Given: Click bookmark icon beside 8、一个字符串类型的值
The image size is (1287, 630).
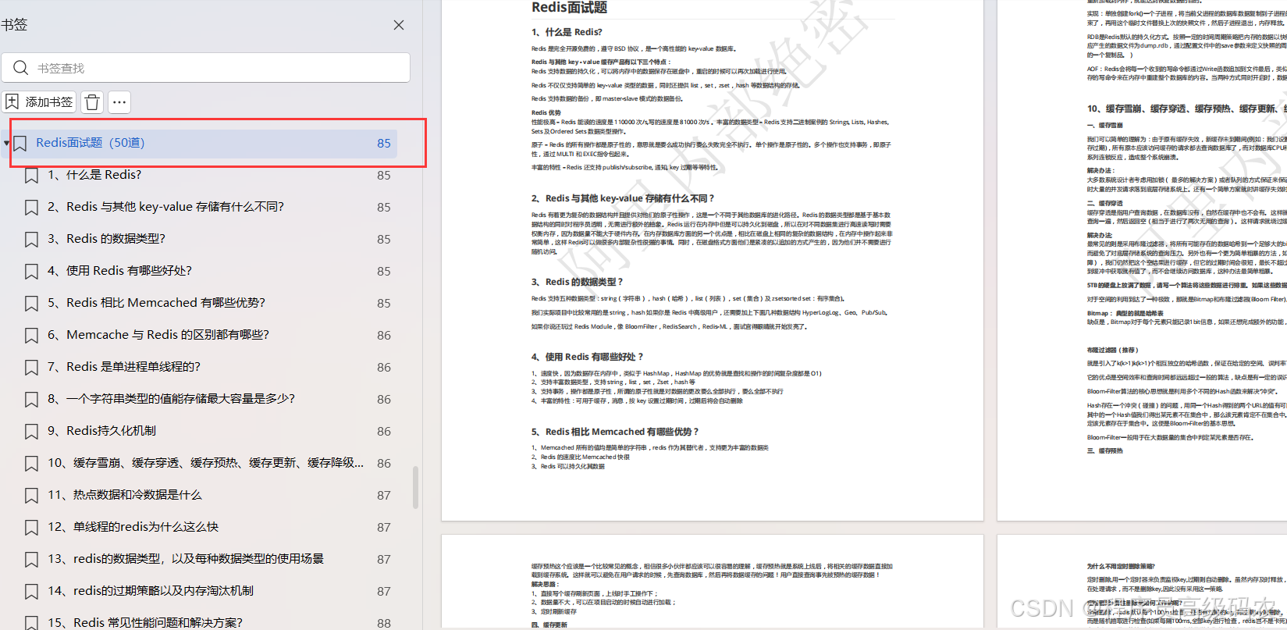Looking at the screenshot, I should click(31, 400).
